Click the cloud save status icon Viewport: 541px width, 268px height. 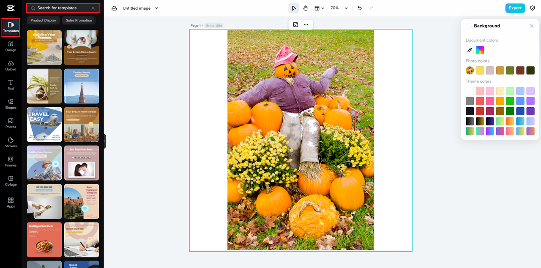114,8
